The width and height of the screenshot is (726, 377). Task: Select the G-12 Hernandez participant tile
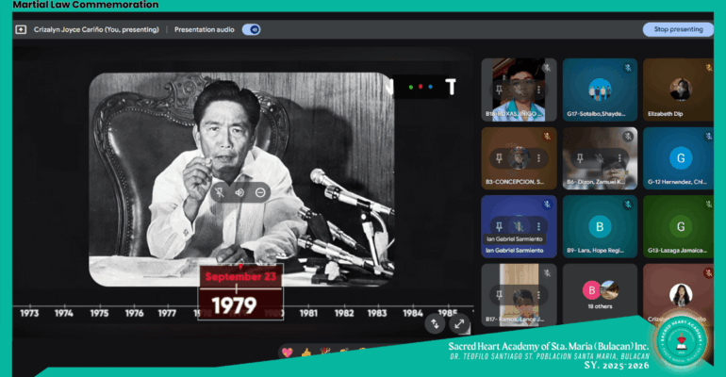pos(678,158)
